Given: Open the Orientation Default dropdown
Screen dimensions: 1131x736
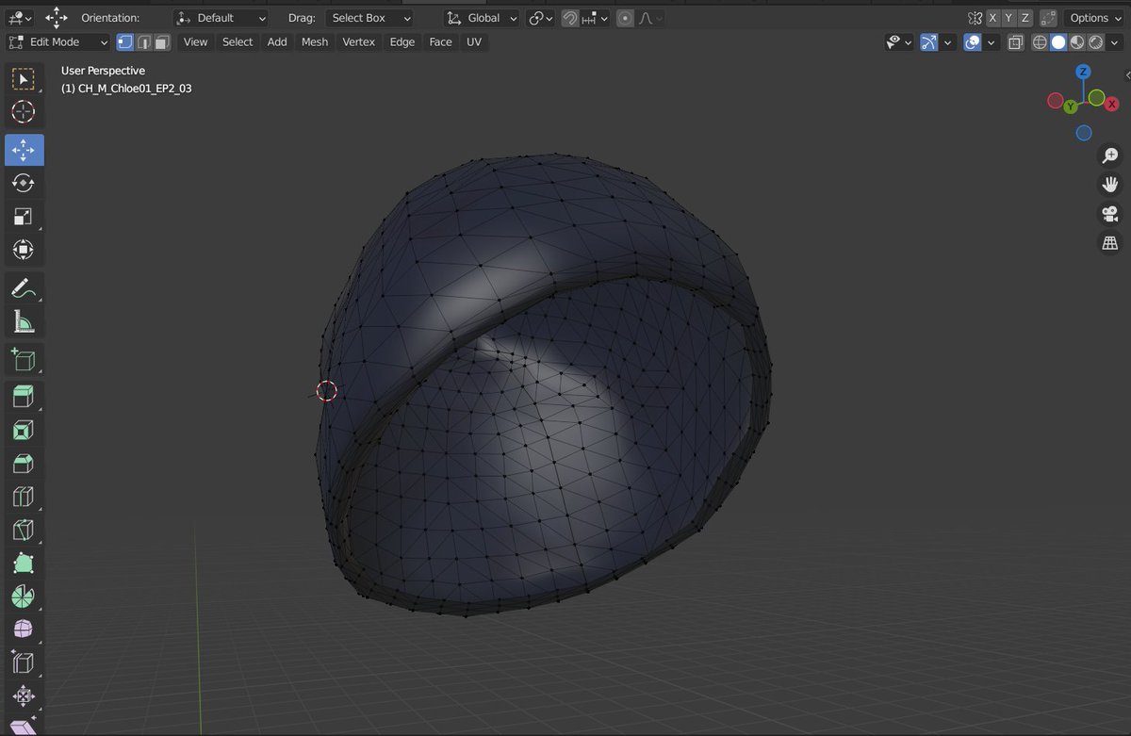Looking at the screenshot, I should pyautogui.click(x=221, y=18).
